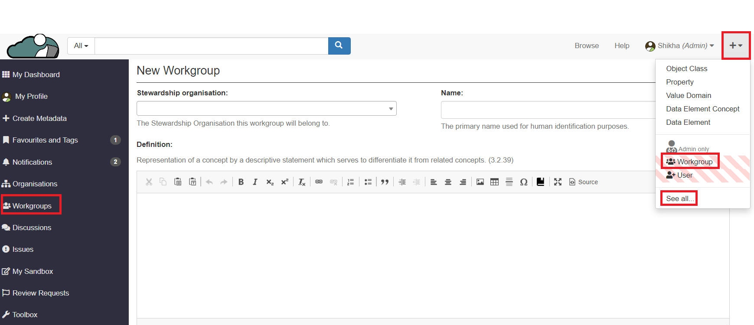
Task: Open the Shikha (Admin) user menu
Action: (679, 45)
